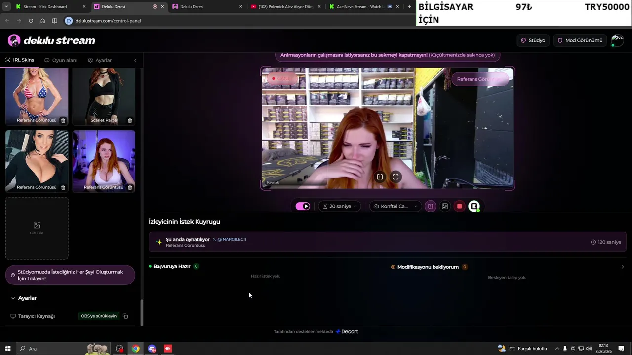Image resolution: width=632 pixels, height=355 pixels.
Task: Open the Windows Start menu
Action: [8, 349]
